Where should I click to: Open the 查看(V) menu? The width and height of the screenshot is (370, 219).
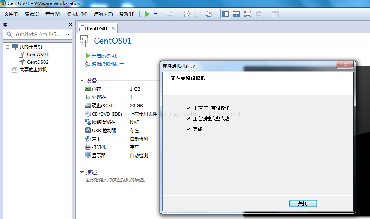point(53,14)
